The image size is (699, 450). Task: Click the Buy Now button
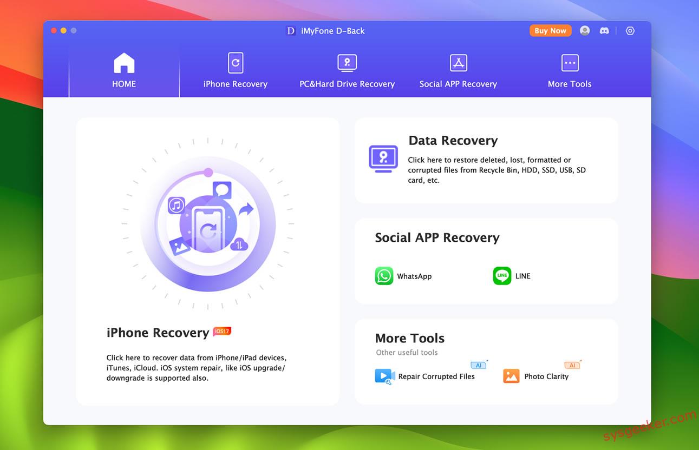pos(550,31)
